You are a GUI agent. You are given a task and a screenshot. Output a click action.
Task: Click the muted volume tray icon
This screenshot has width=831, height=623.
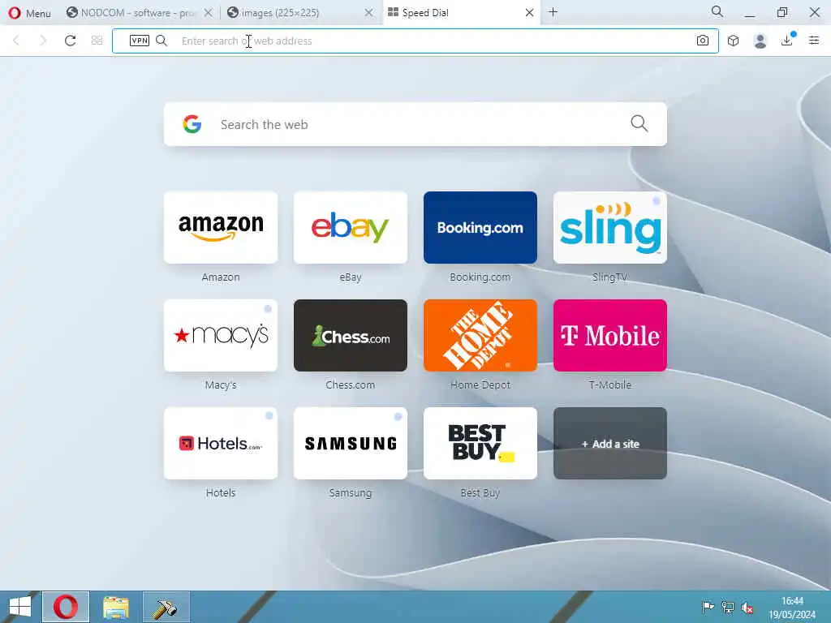pyautogui.click(x=747, y=608)
